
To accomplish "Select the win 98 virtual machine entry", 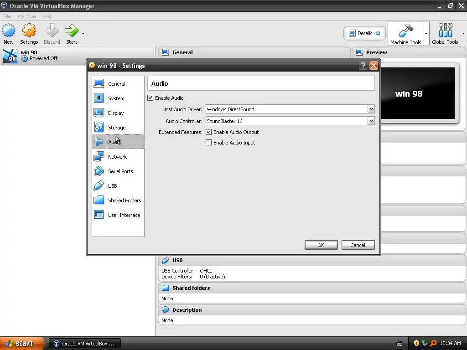I will point(77,56).
